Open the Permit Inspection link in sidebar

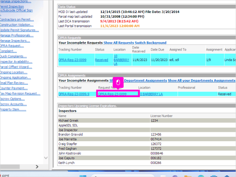click(12, 7)
